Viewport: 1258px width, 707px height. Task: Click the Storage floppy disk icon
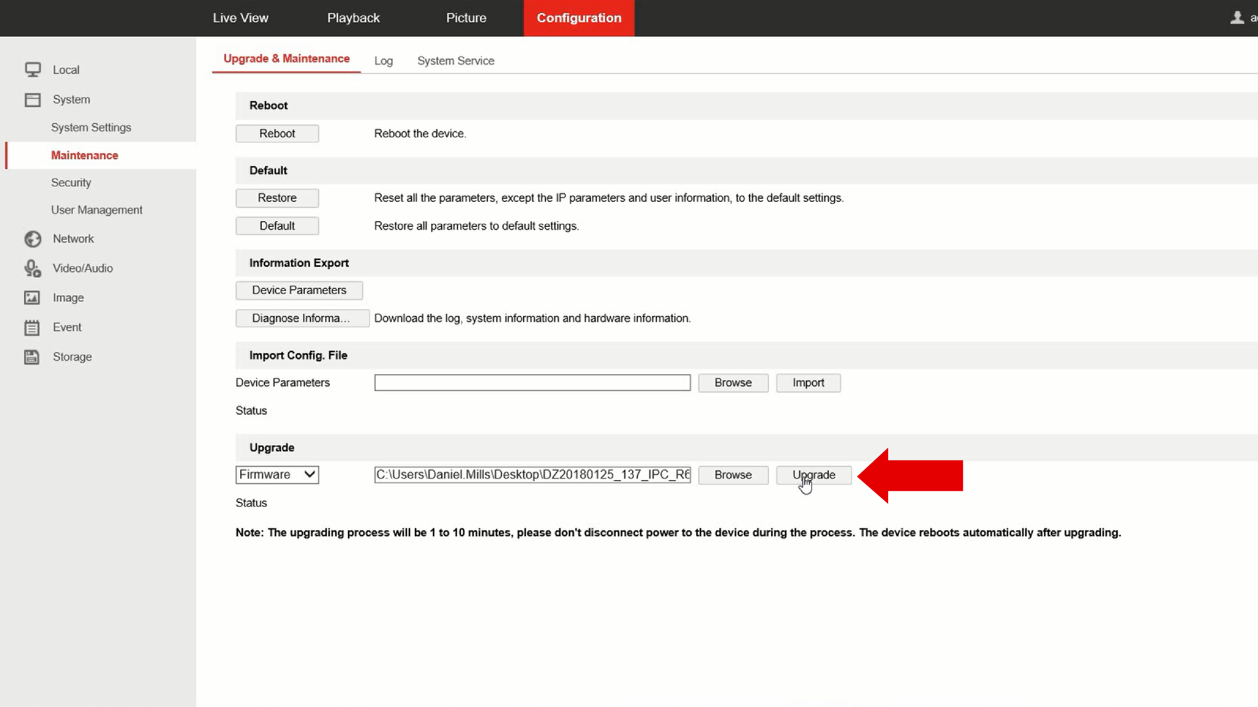tap(32, 357)
